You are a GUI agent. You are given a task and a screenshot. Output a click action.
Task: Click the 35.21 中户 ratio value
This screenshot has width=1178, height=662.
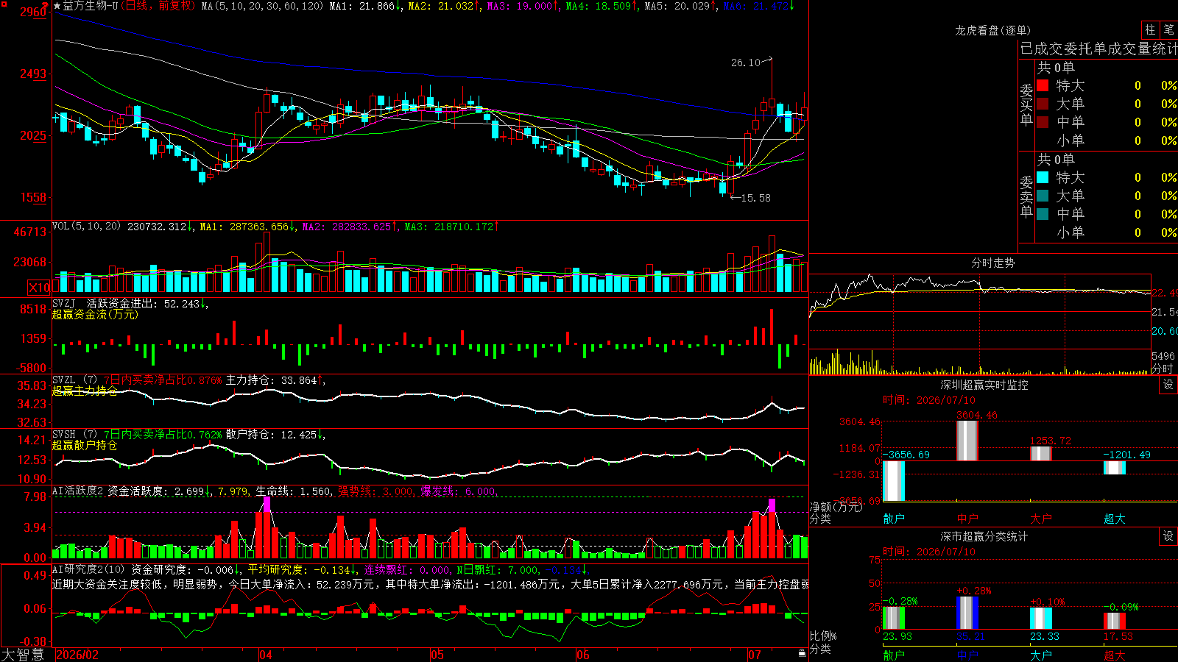pos(971,636)
